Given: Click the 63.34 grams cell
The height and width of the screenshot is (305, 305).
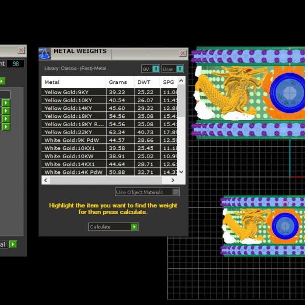Looking at the screenshot, I should 120,132.
